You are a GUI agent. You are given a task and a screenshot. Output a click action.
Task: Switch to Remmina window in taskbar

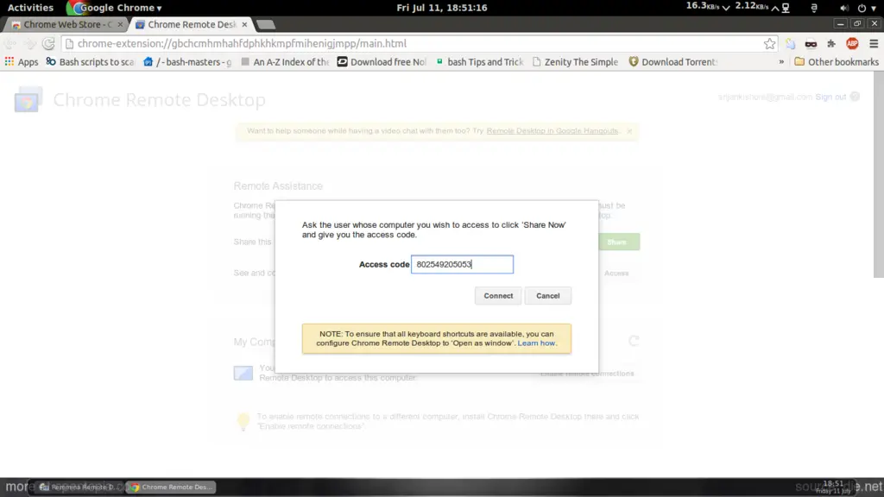click(x=79, y=487)
